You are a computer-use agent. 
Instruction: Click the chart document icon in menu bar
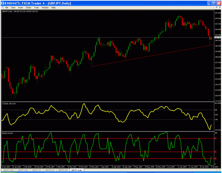pyautogui.click(x=2, y=7)
